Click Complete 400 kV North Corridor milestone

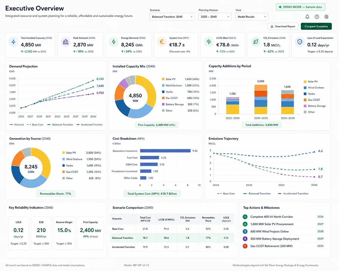point(283,217)
